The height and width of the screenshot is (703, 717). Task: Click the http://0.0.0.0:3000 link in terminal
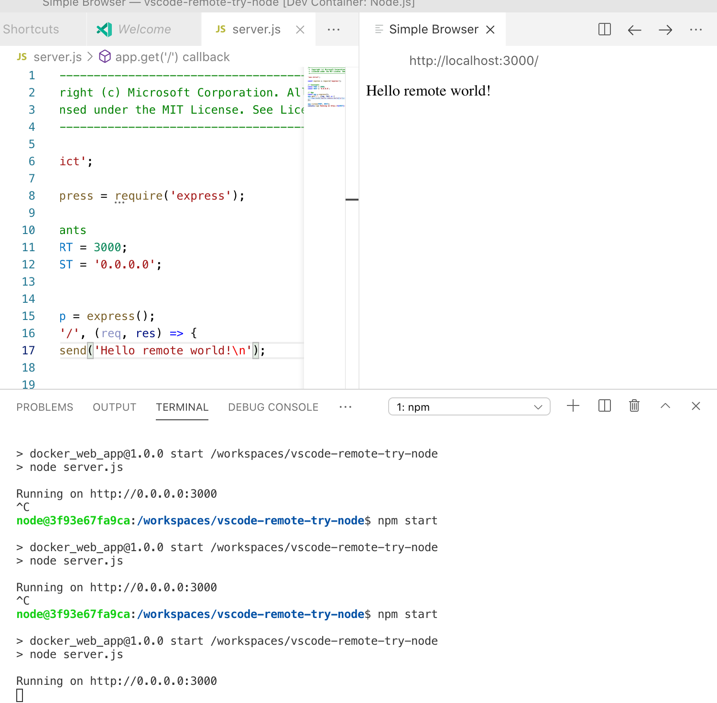click(x=152, y=681)
